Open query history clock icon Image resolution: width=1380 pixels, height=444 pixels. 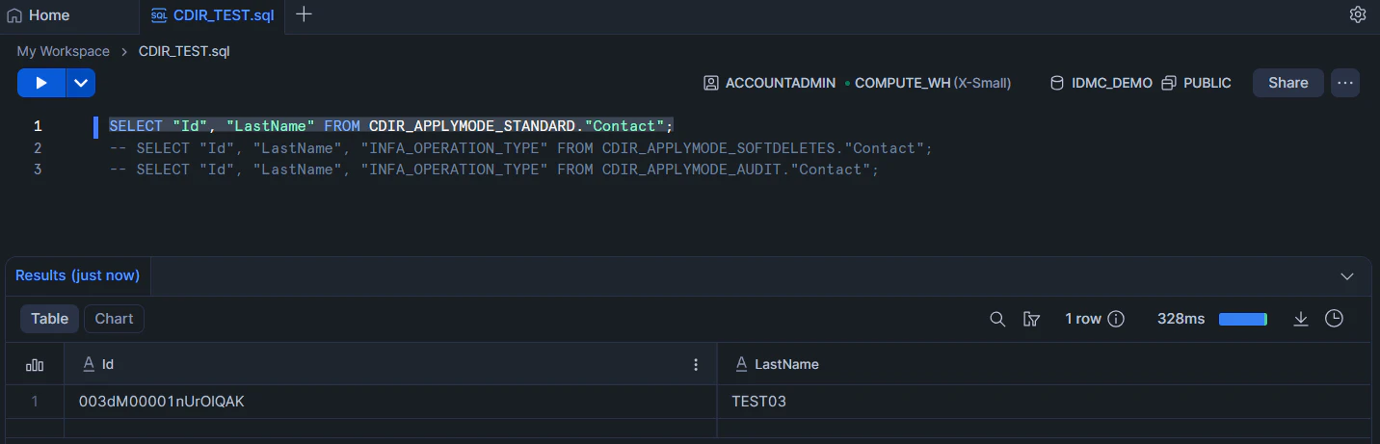tap(1334, 319)
